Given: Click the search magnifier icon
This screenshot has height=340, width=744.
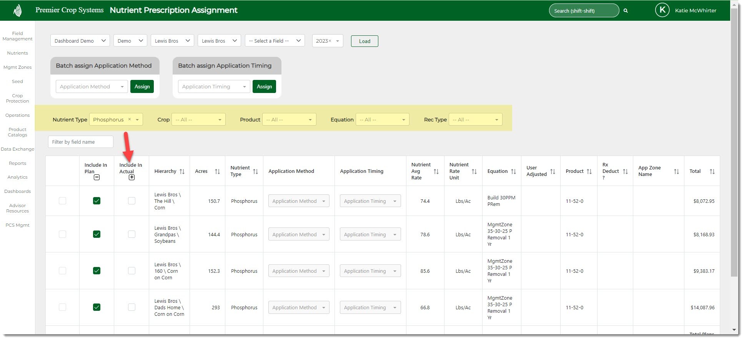Looking at the screenshot, I should [x=626, y=11].
